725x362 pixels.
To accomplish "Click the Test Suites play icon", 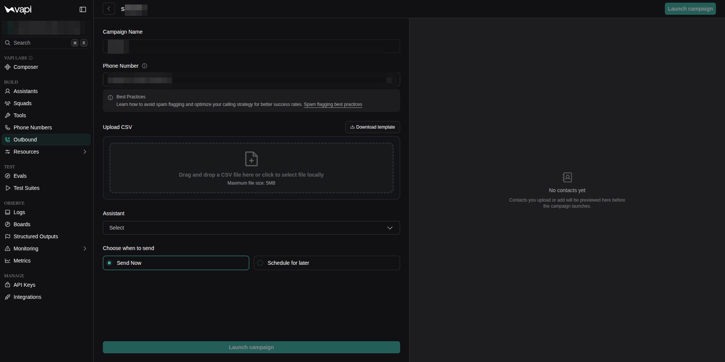I will pos(8,188).
